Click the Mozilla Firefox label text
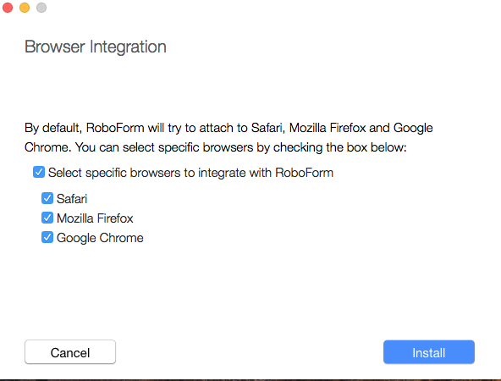 coord(95,218)
